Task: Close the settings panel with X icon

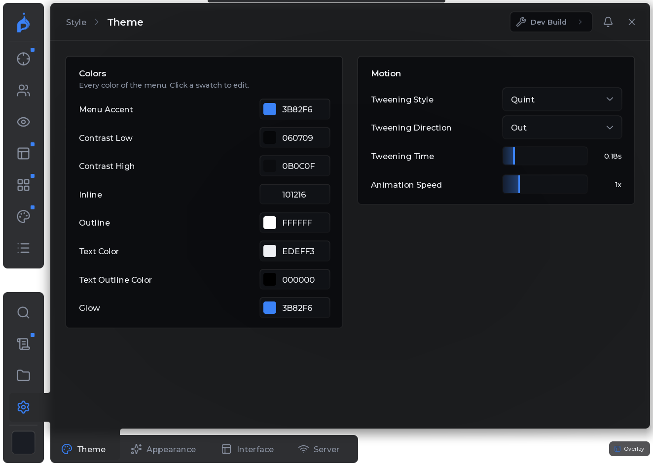Action: click(x=632, y=22)
